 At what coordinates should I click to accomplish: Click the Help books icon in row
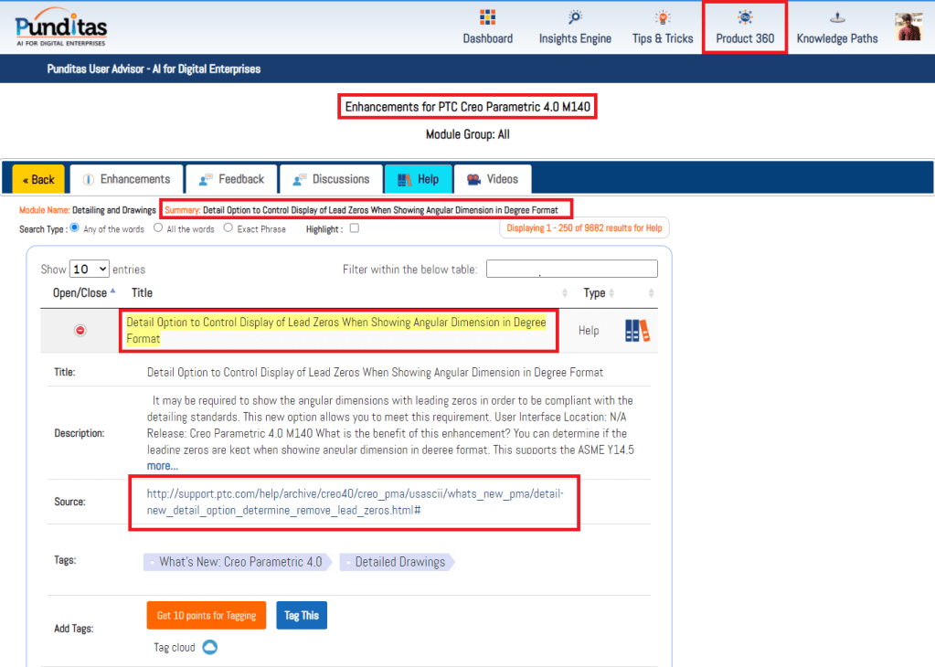[637, 331]
